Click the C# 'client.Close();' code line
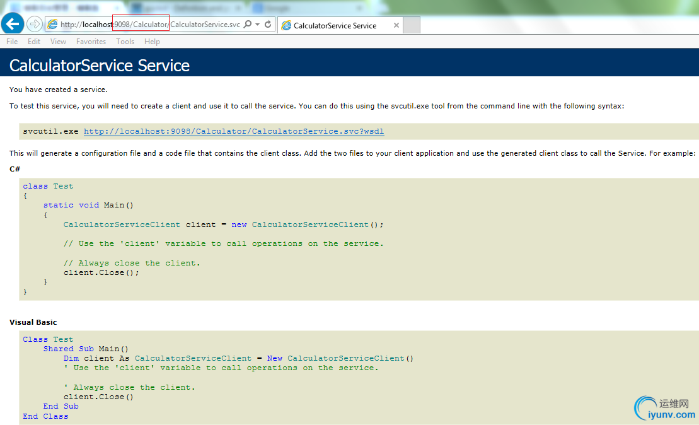Viewport: 699px width, 425px height. tap(101, 272)
